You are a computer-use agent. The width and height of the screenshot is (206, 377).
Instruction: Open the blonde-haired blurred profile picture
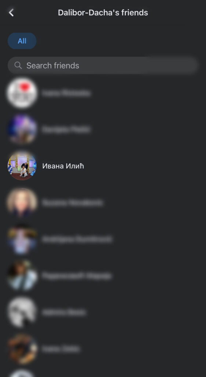pyautogui.click(x=22, y=202)
